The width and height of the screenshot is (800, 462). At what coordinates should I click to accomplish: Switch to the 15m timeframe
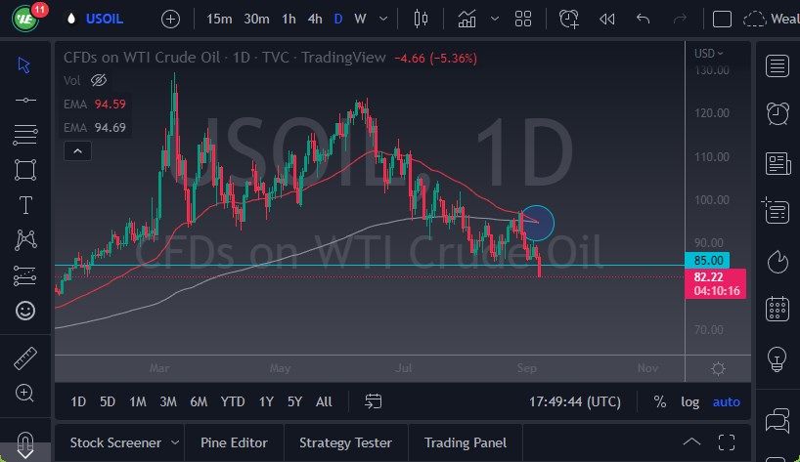point(219,19)
